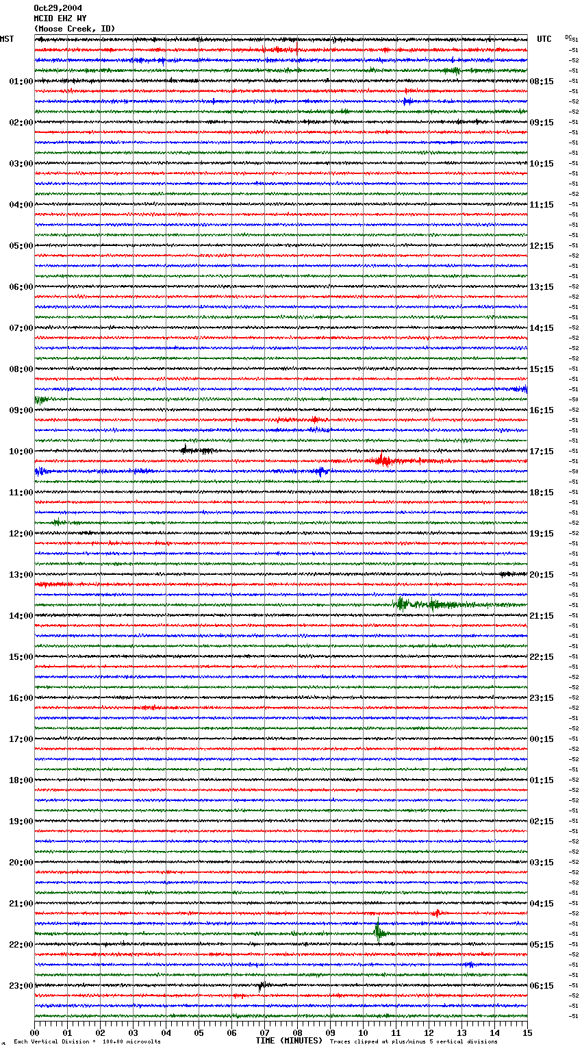Click minute tick label 00 on the axis

point(34,1033)
